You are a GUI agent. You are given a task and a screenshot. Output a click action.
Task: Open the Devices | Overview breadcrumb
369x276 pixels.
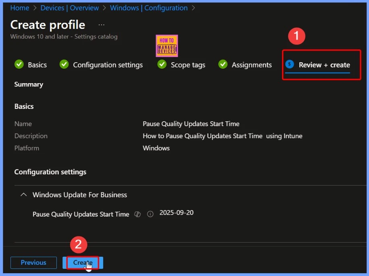tap(70, 8)
